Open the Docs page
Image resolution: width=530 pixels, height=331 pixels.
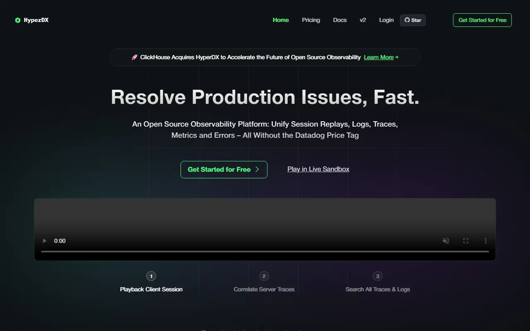pyautogui.click(x=340, y=20)
